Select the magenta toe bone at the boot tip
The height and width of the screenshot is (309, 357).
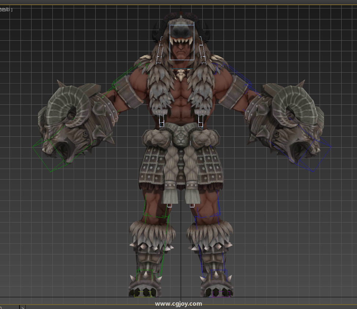(221, 294)
